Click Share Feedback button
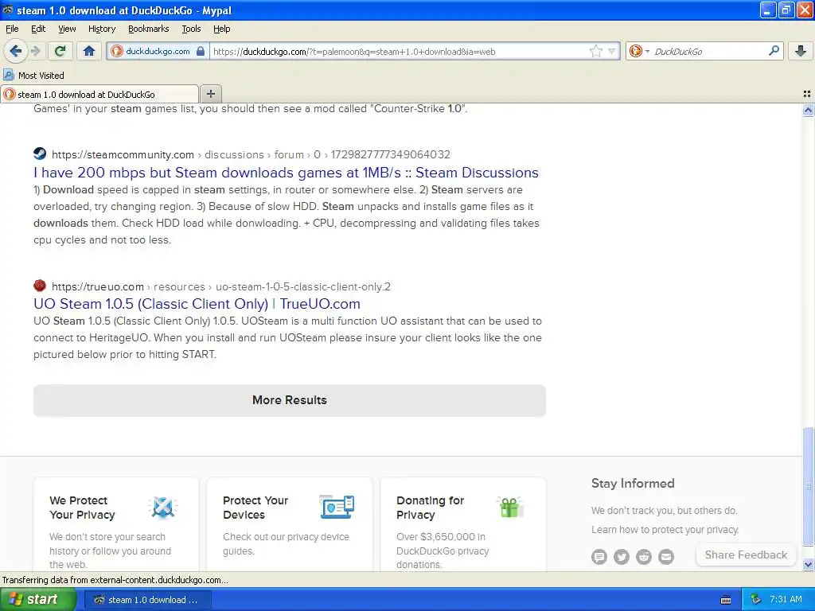The image size is (815, 611). 746,555
